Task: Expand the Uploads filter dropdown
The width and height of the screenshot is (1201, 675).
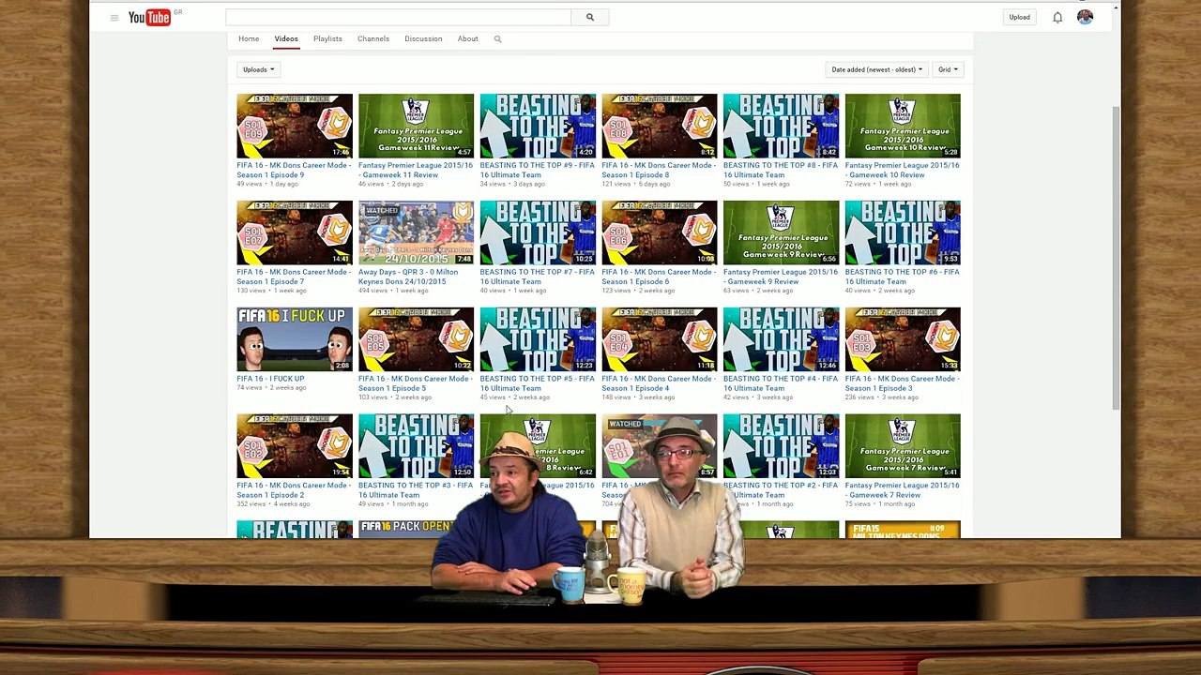Action: click(x=258, y=69)
